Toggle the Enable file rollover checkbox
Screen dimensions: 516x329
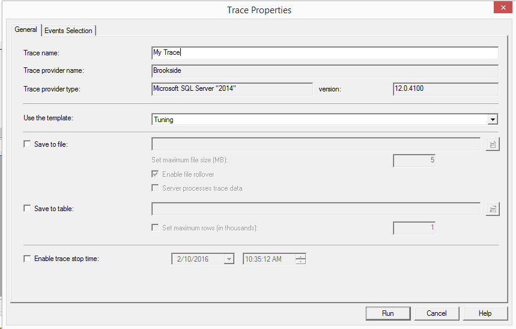pos(156,174)
